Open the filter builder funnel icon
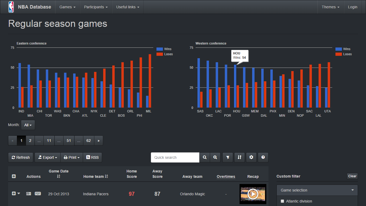366x206 pixels. [228, 157]
